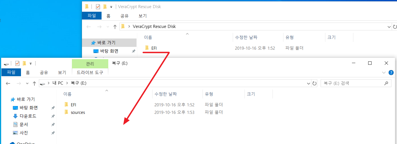
Task: Open the 드라이브 도구 ribbon tab
Action: tap(90, 73)
